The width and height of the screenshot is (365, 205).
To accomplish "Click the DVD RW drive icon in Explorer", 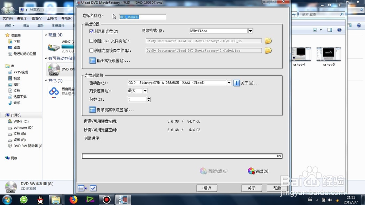I will pyautogui.click(x=54, y=69).
